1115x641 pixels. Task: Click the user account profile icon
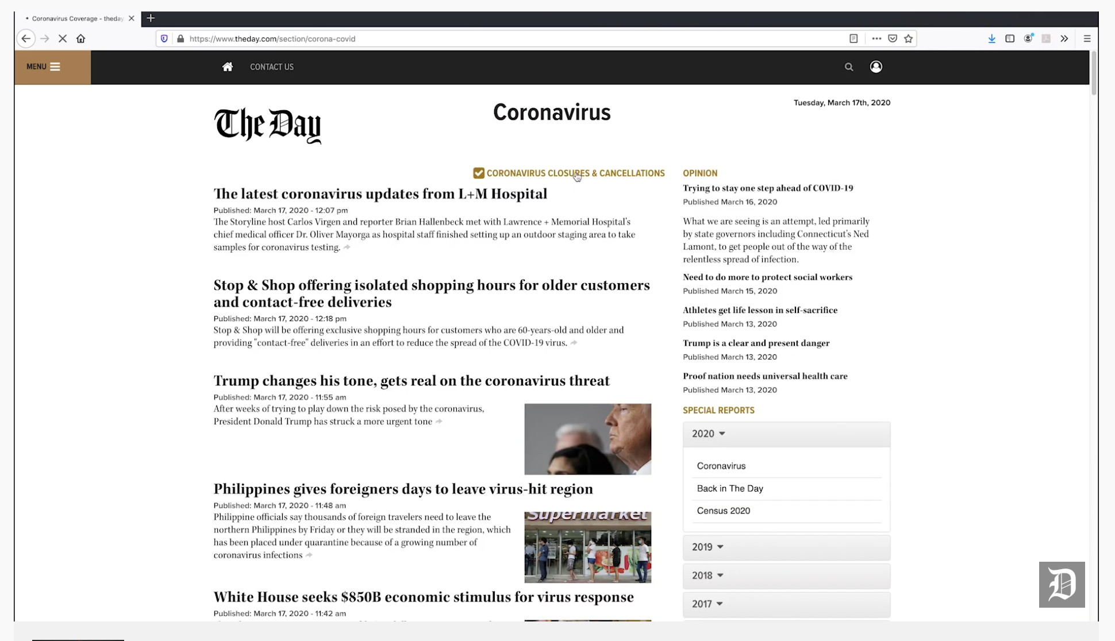click(875, 67)
